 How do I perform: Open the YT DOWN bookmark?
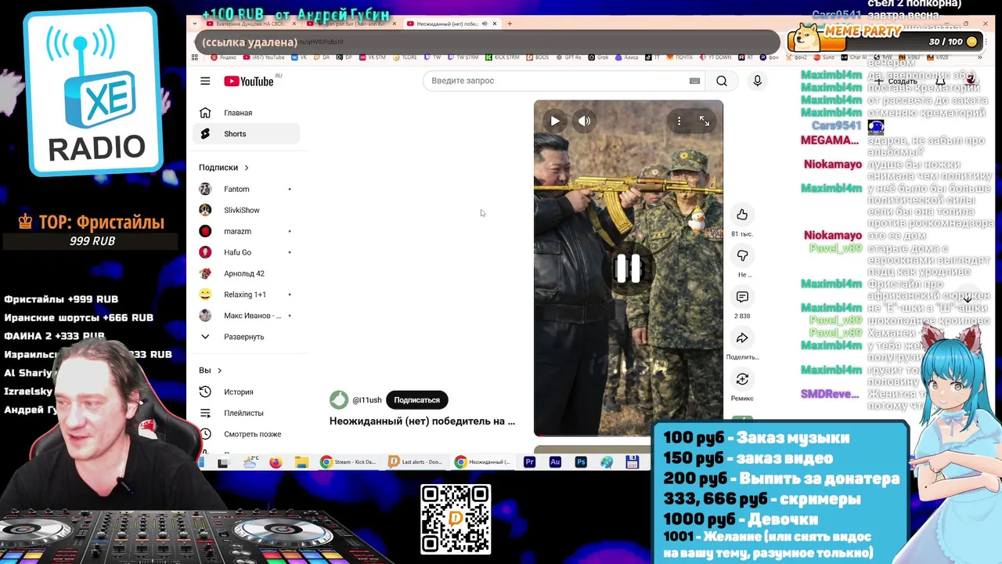coord(715,57)
